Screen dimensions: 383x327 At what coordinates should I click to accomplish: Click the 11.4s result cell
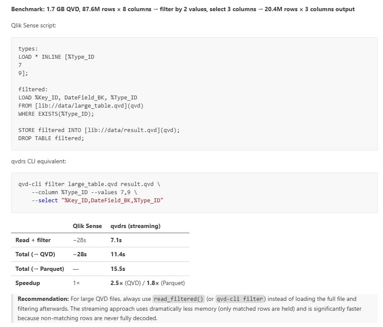[x=118, y=254]
